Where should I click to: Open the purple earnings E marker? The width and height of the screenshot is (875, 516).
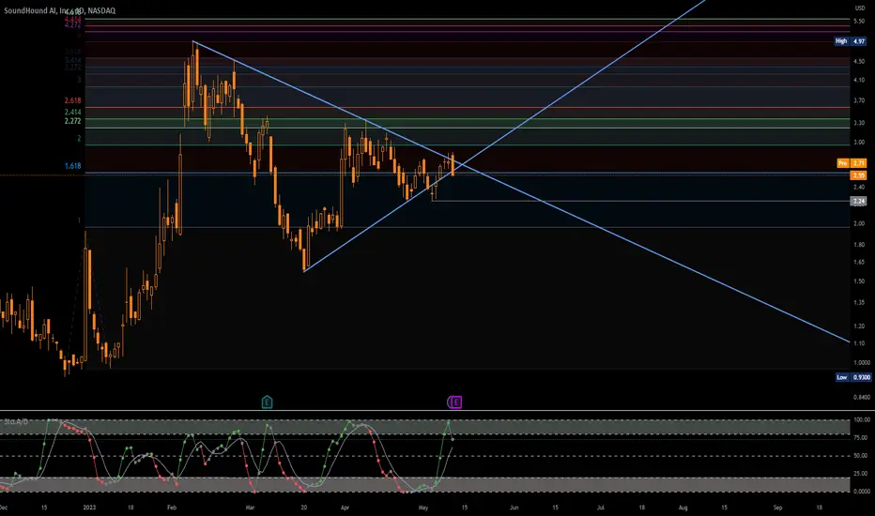pyautogui.click(x=455, y=402)
